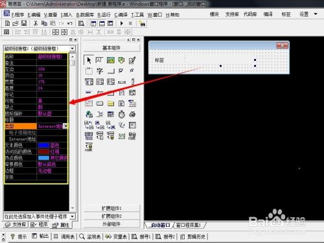This screenshot has width=324, height=243.
Task: Open the 类型 property value dropdown arrow
Action: [x=65, y=126]
